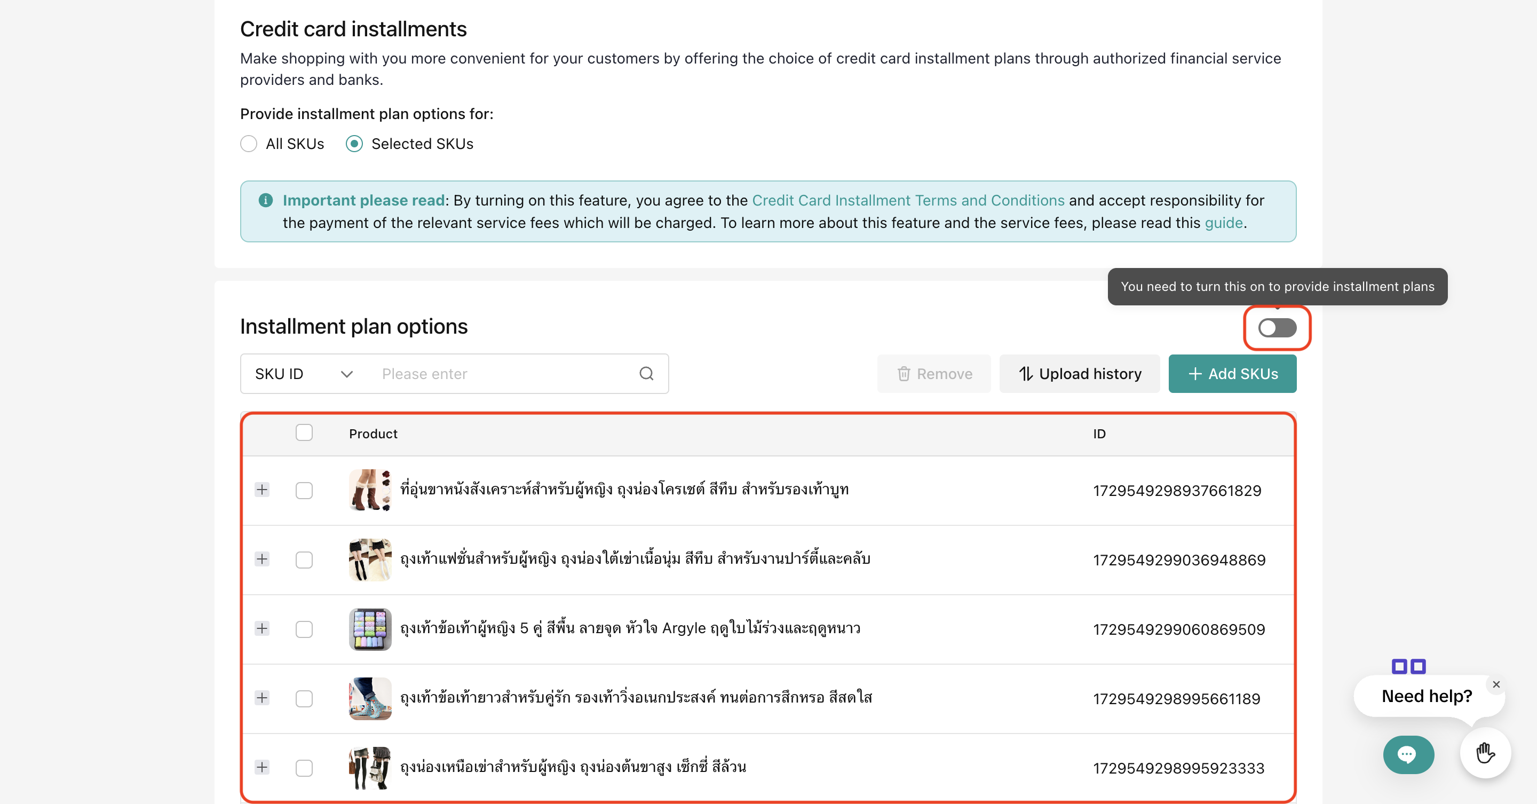This screenshot has width=1537, height=804.
Task: Select the All SKUs radio option
Action: (249, 144)
